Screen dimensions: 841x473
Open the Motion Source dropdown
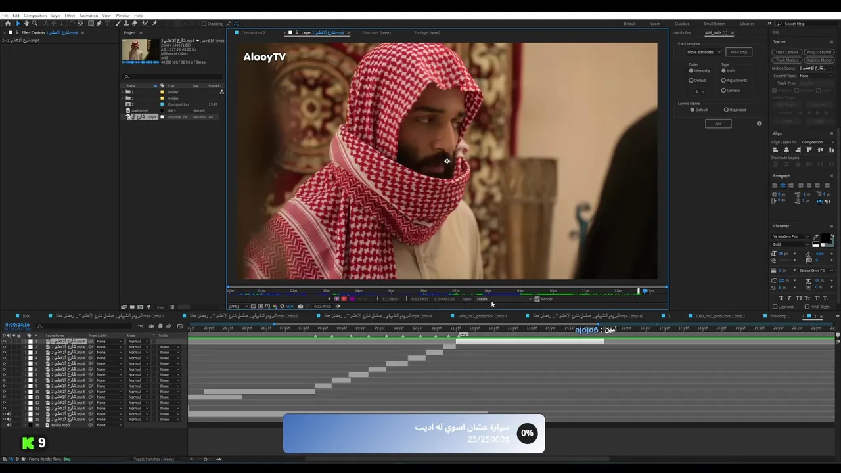pyautogui.click(x=815, y=68)
